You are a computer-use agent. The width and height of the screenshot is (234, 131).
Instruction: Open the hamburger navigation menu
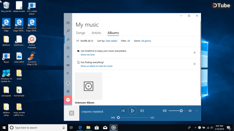(68, 23)
